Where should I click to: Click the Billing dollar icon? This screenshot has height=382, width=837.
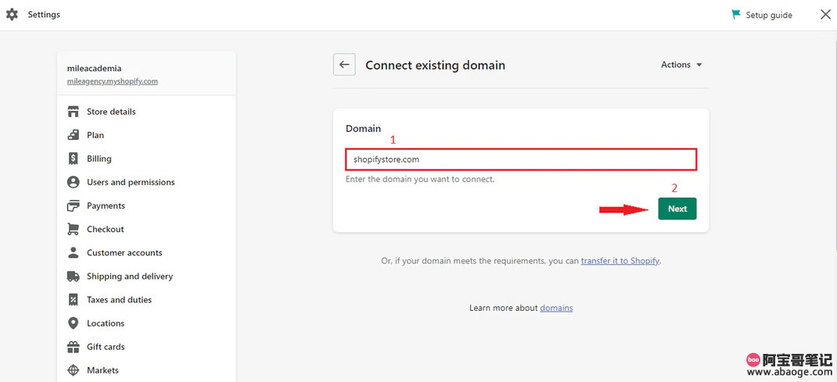(x=73, y=159)
